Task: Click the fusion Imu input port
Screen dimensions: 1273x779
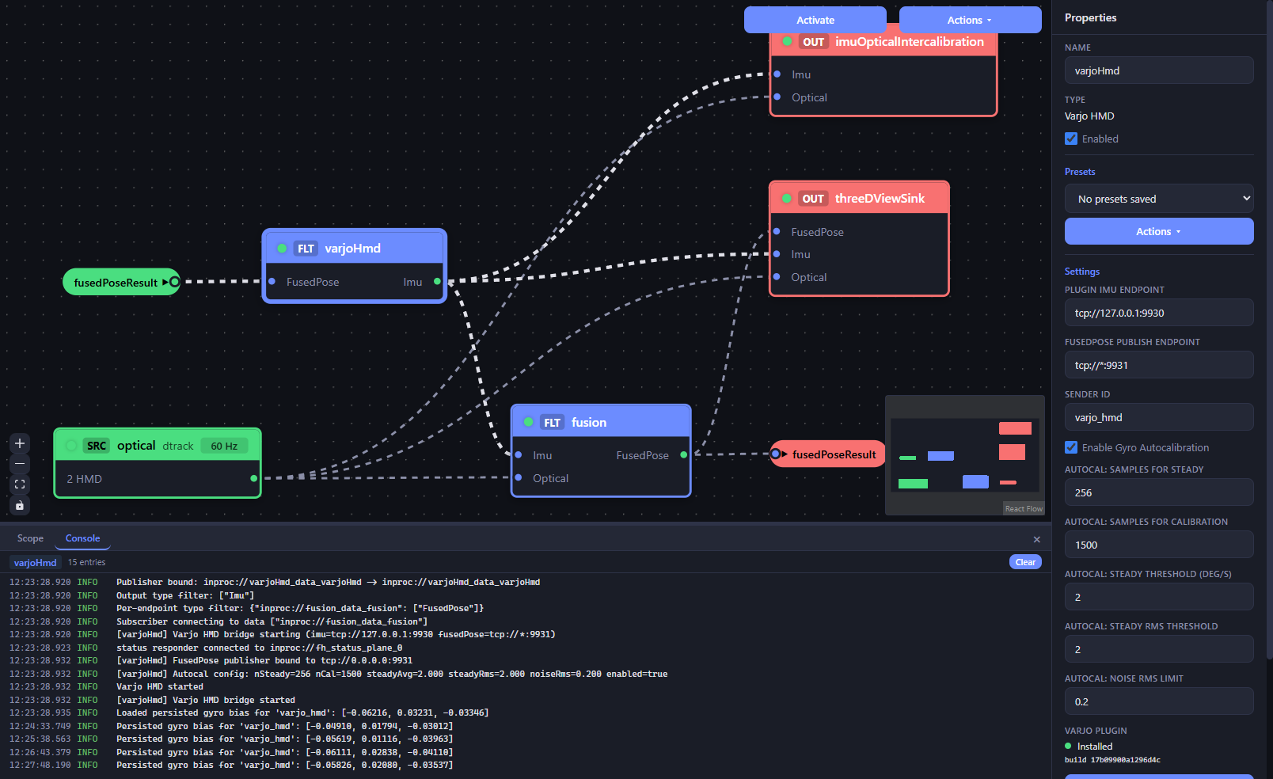Action: (519, 454)
